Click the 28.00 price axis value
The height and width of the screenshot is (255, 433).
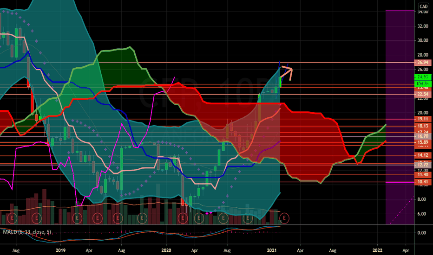click(x=423, y=55)
